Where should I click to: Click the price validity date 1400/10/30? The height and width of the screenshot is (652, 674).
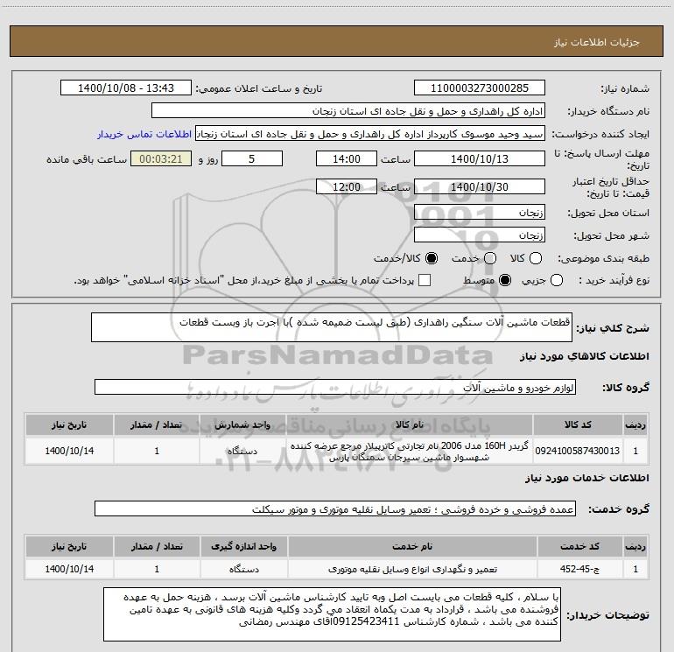pos(480,186)
